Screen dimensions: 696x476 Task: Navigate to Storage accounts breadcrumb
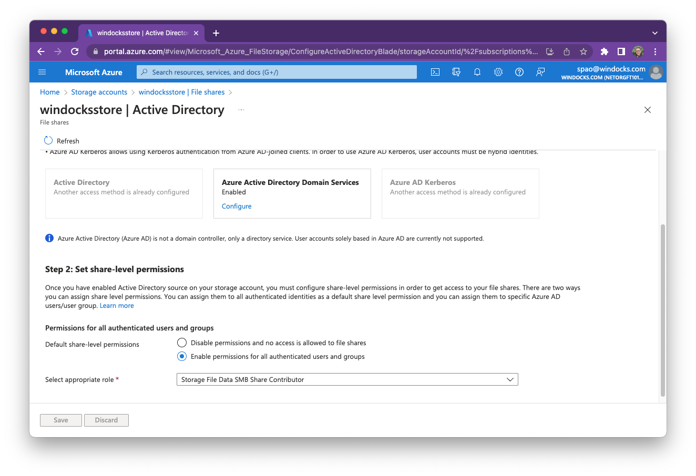tap(99, 92)
